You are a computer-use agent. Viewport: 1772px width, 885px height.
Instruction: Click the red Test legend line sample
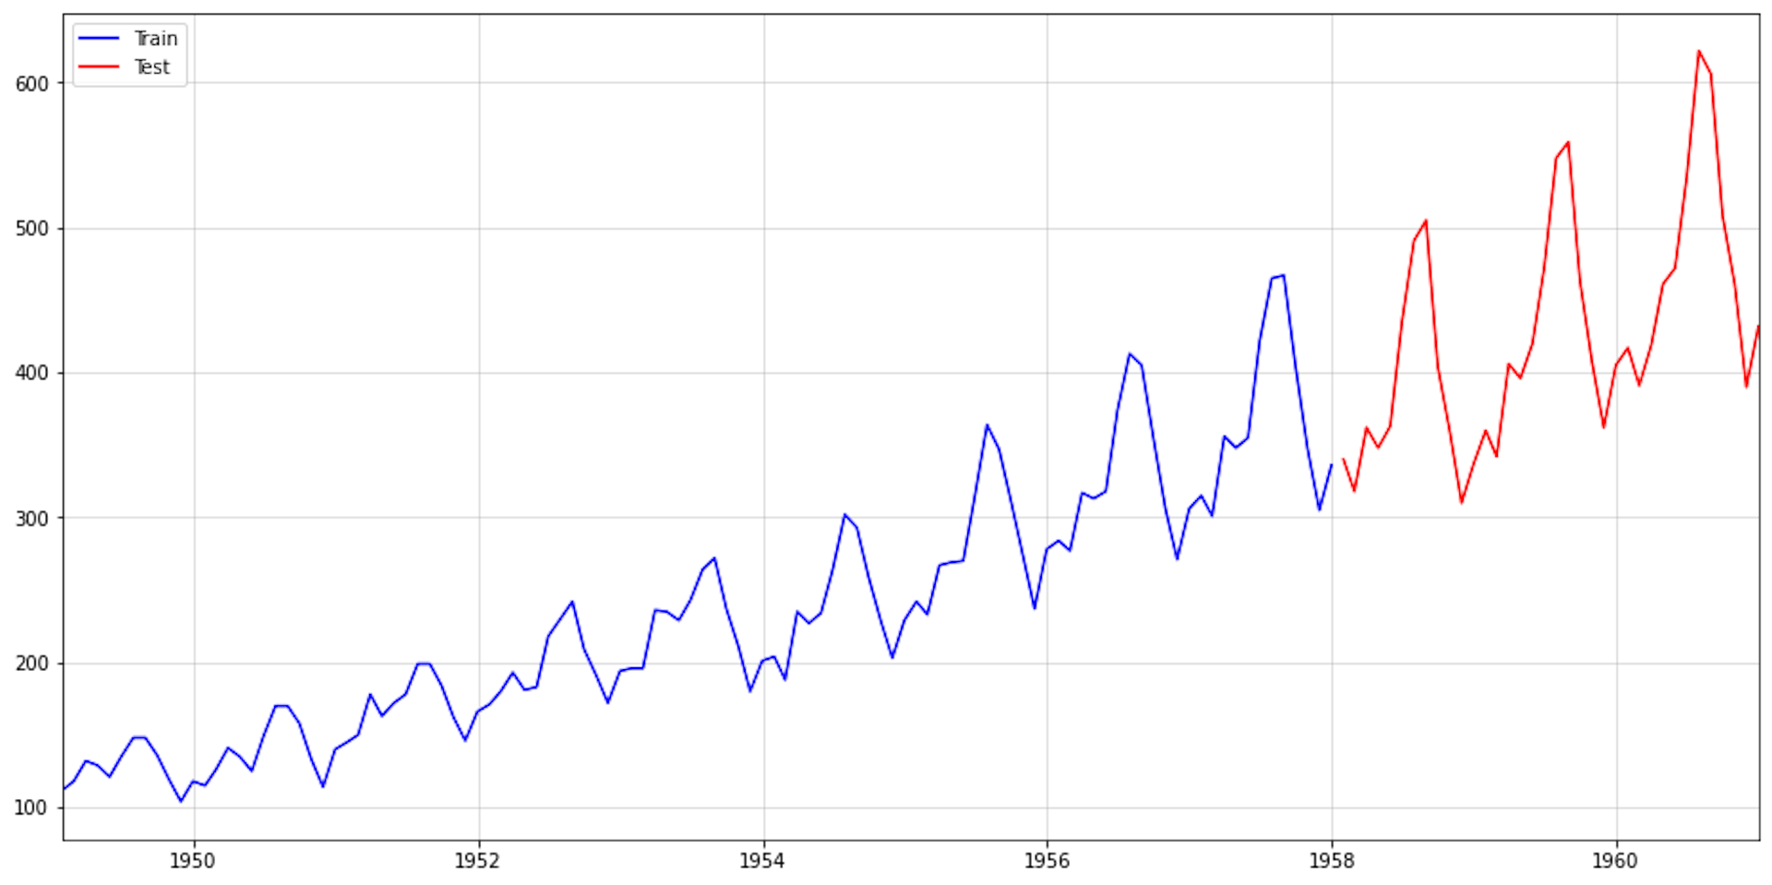point(99,66)
